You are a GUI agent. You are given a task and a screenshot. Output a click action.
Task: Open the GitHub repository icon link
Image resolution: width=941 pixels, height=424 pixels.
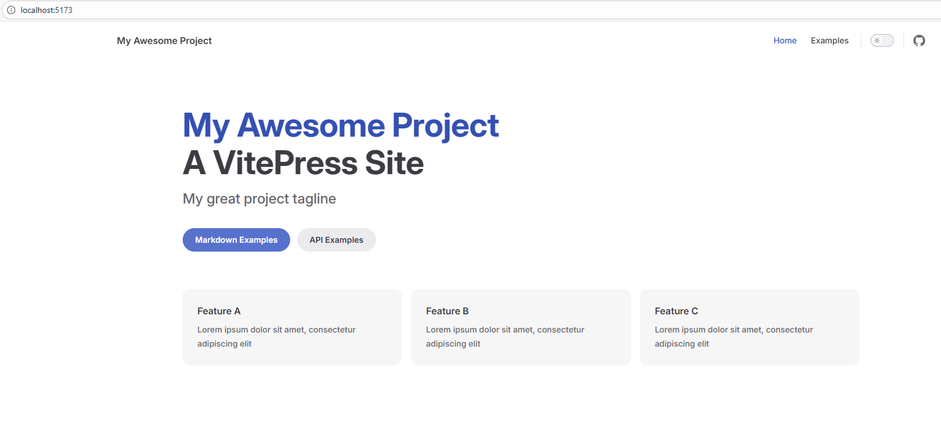(919, 40)
